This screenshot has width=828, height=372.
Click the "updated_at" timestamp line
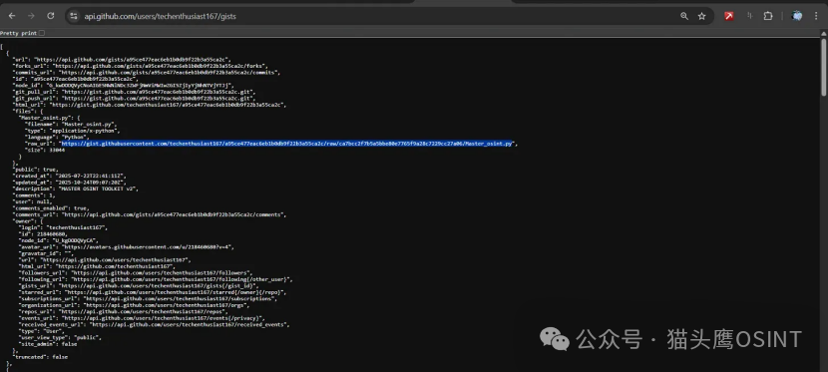(70, 183)
